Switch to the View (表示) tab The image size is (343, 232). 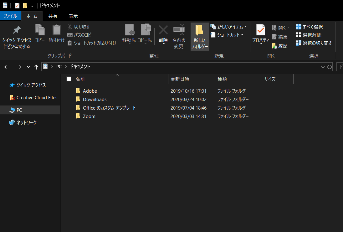(x=73, y=16)
